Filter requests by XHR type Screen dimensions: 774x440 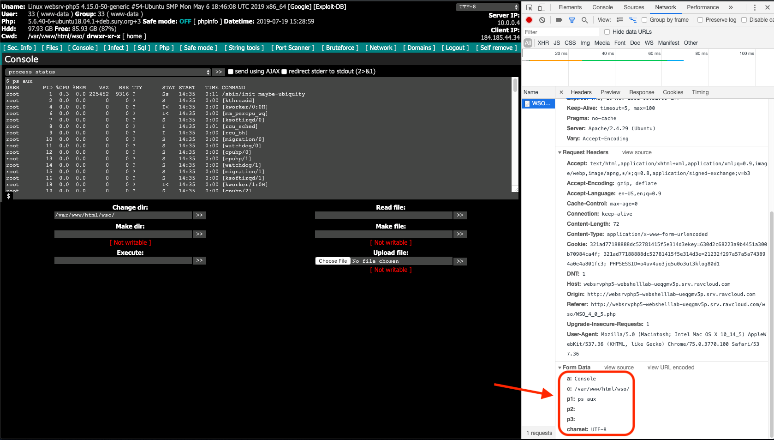point(543,43)
